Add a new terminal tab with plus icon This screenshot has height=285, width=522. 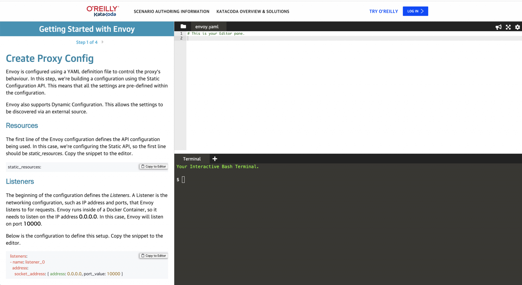215,159
